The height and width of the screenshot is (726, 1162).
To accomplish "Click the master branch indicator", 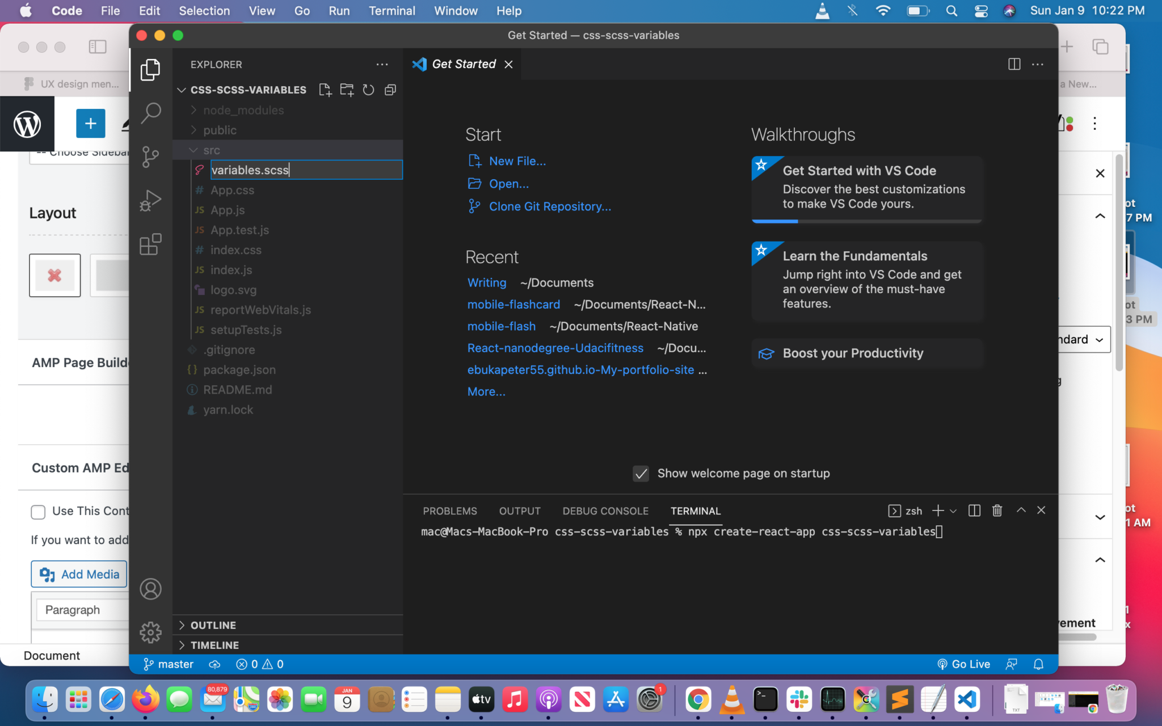I will [x=168, y=664].
